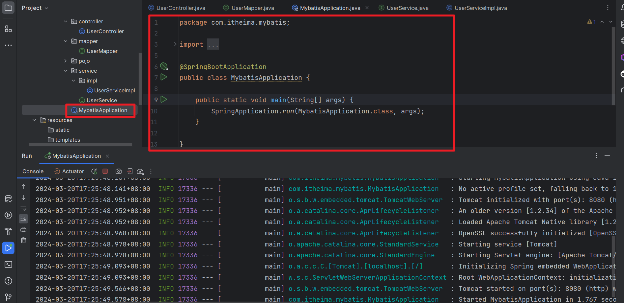The width and height of the screenshot is (624, 303).
Task: Take a thread dump camera icon
Action: pyautogui.click(x=119, y=171)
